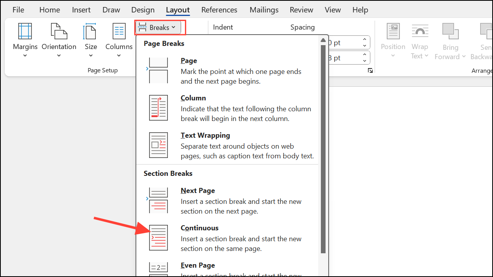This screenshot has height=277, width=493.
Task: Insert a Page break
Action: click(188, 61)
